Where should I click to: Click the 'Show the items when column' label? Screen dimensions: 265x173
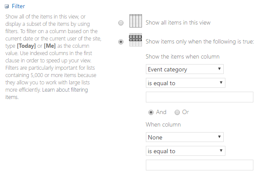click(183, 56)
